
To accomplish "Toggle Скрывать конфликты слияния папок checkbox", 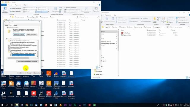I will point(9,47).
